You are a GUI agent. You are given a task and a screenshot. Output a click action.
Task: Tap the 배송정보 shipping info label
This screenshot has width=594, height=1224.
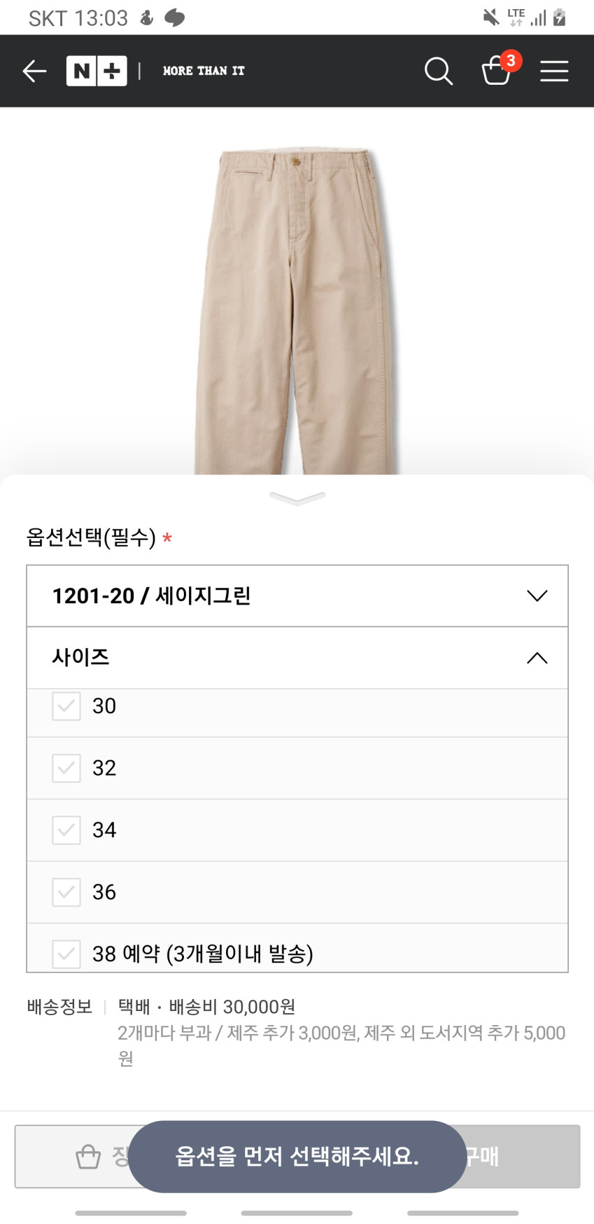click(59, 1007)
